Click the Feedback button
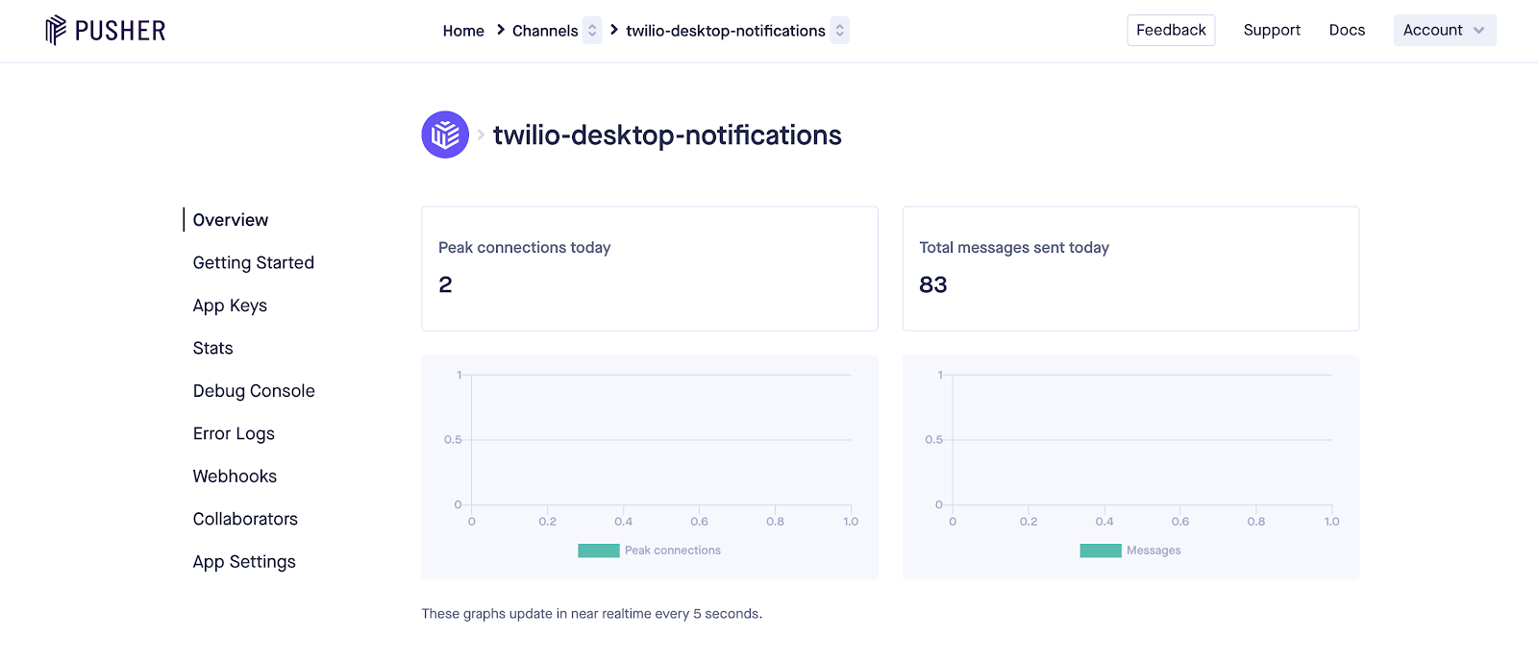The image size is (1538, 661). (1171, 30)
